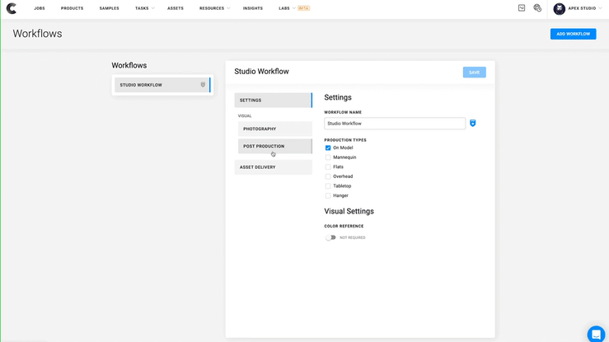Expand the Tasks dropdown menu
The width and height of the screenshot is (609, 342).
click(x=144, y=8)
